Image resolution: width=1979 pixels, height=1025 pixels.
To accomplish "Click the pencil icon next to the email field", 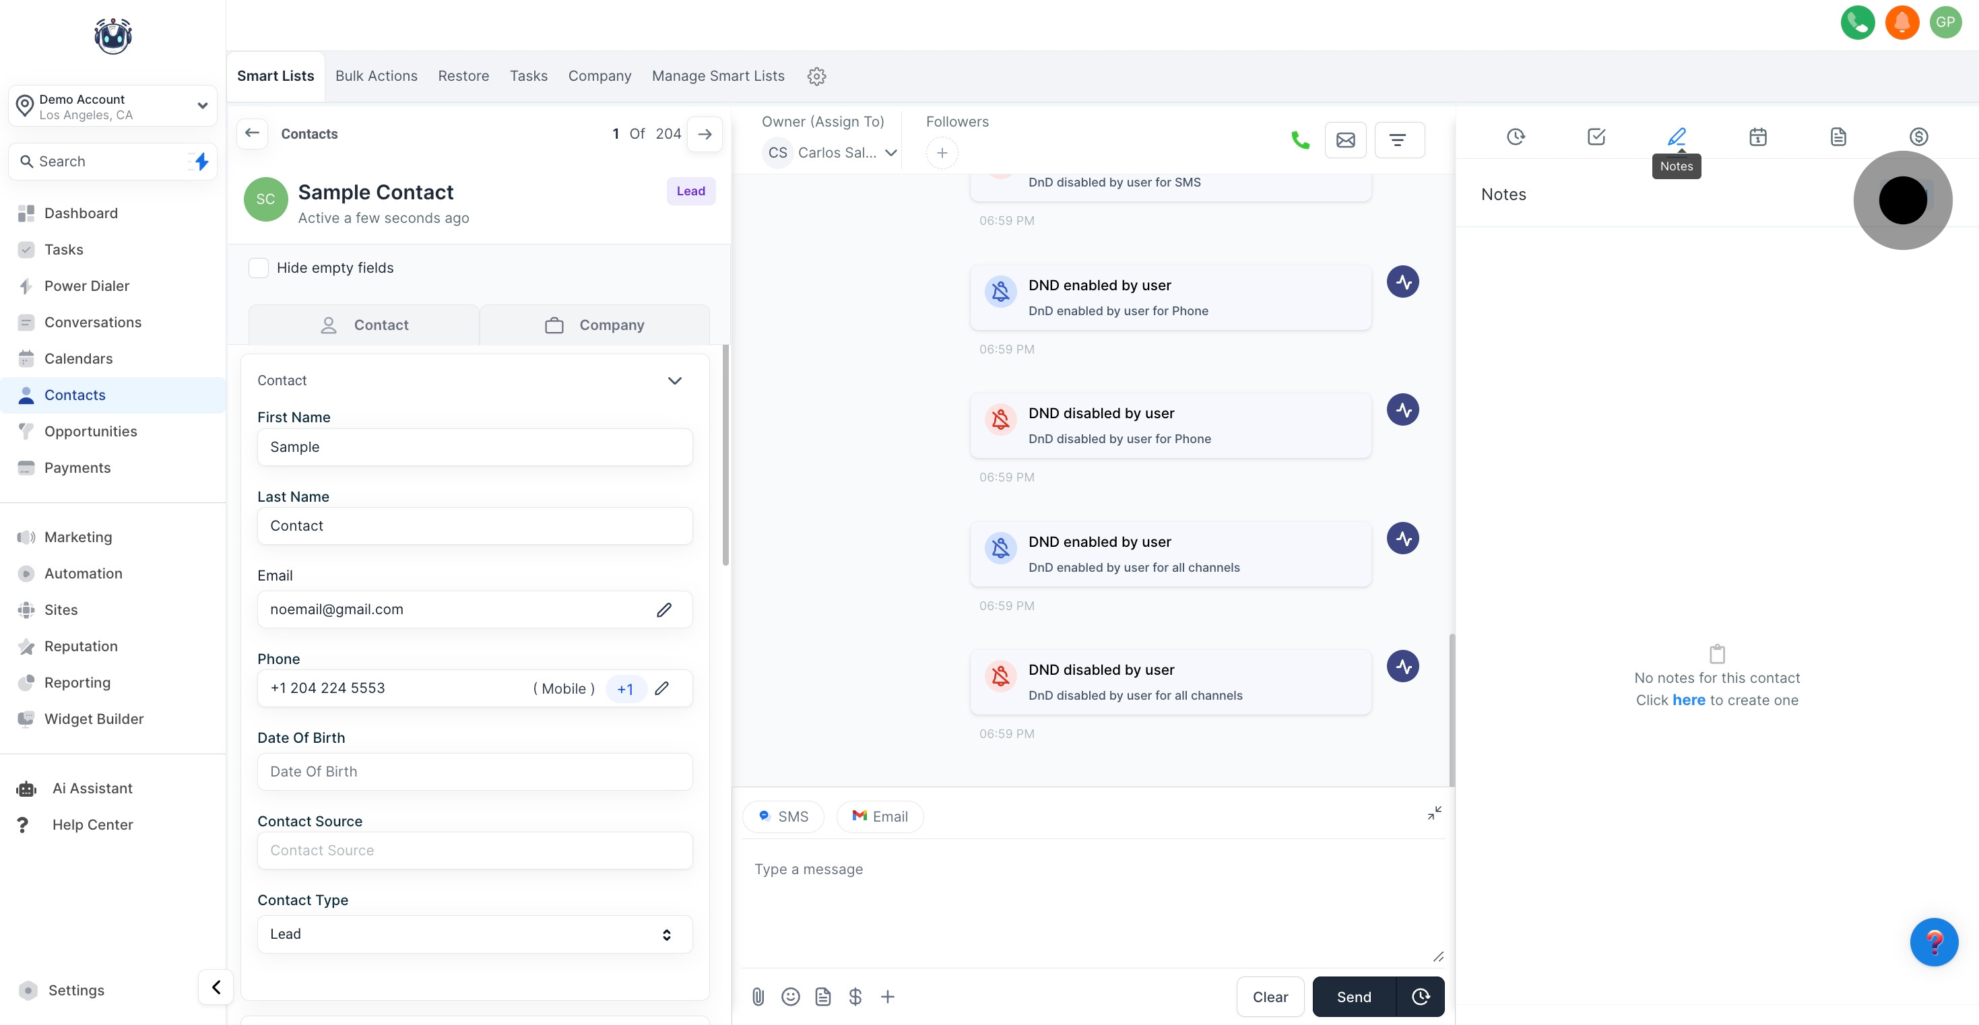I will [663, 609].
